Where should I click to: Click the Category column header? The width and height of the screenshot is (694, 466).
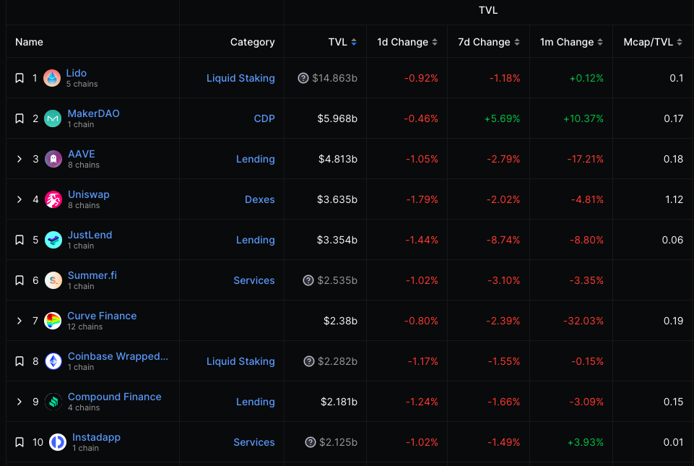(252, 42)
